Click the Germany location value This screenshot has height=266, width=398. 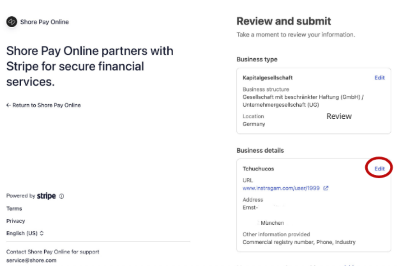[254, 124]
